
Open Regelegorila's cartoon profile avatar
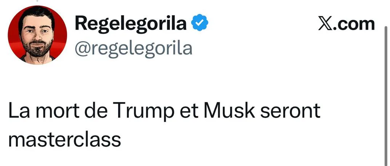pyautogui.click(x=37, y=35)
